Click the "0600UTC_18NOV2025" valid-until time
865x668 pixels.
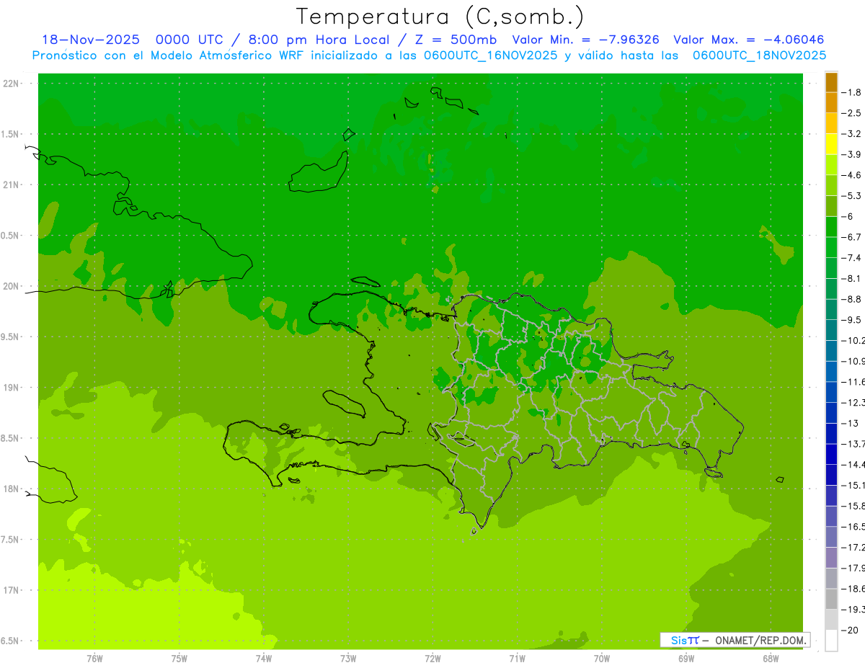[759, 55]
